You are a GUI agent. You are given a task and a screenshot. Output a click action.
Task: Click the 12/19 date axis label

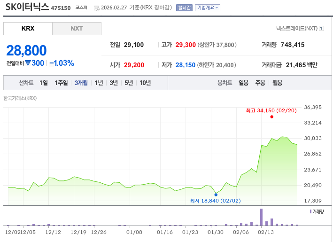point(78,232)
